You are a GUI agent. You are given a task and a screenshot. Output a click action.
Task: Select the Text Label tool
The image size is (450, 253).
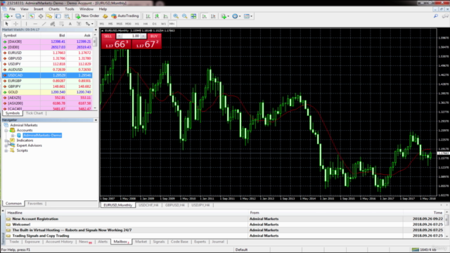point(79,24)
